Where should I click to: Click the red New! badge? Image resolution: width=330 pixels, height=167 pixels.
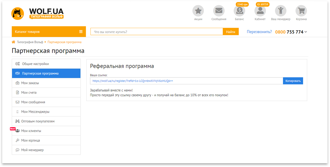(13, 128)
